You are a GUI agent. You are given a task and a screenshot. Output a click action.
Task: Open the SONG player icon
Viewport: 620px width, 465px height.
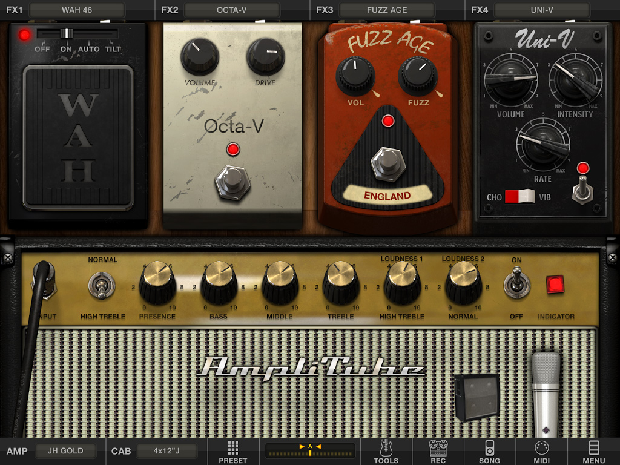489,452
